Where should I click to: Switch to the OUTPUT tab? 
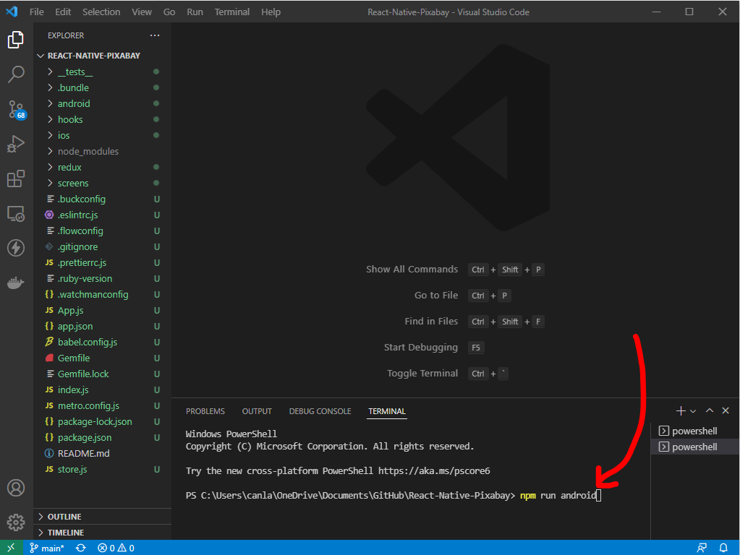click(257, 410)
